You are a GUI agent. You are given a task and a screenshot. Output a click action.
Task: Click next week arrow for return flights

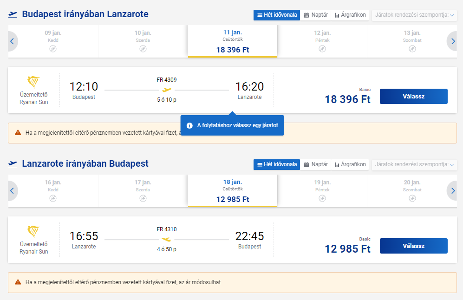point(452,191)
